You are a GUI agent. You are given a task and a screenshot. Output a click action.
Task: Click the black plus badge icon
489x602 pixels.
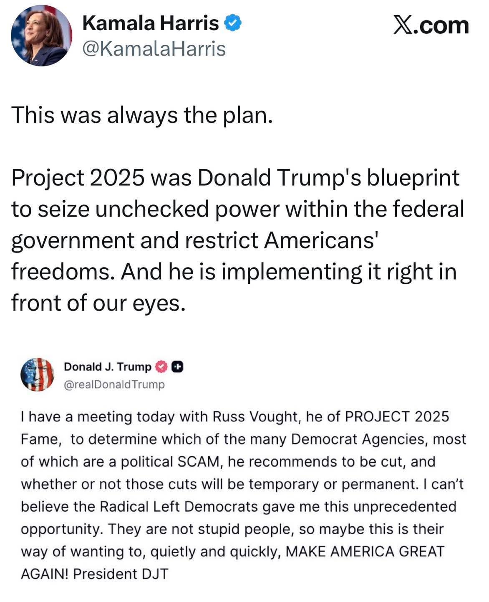tap(178, 367)
